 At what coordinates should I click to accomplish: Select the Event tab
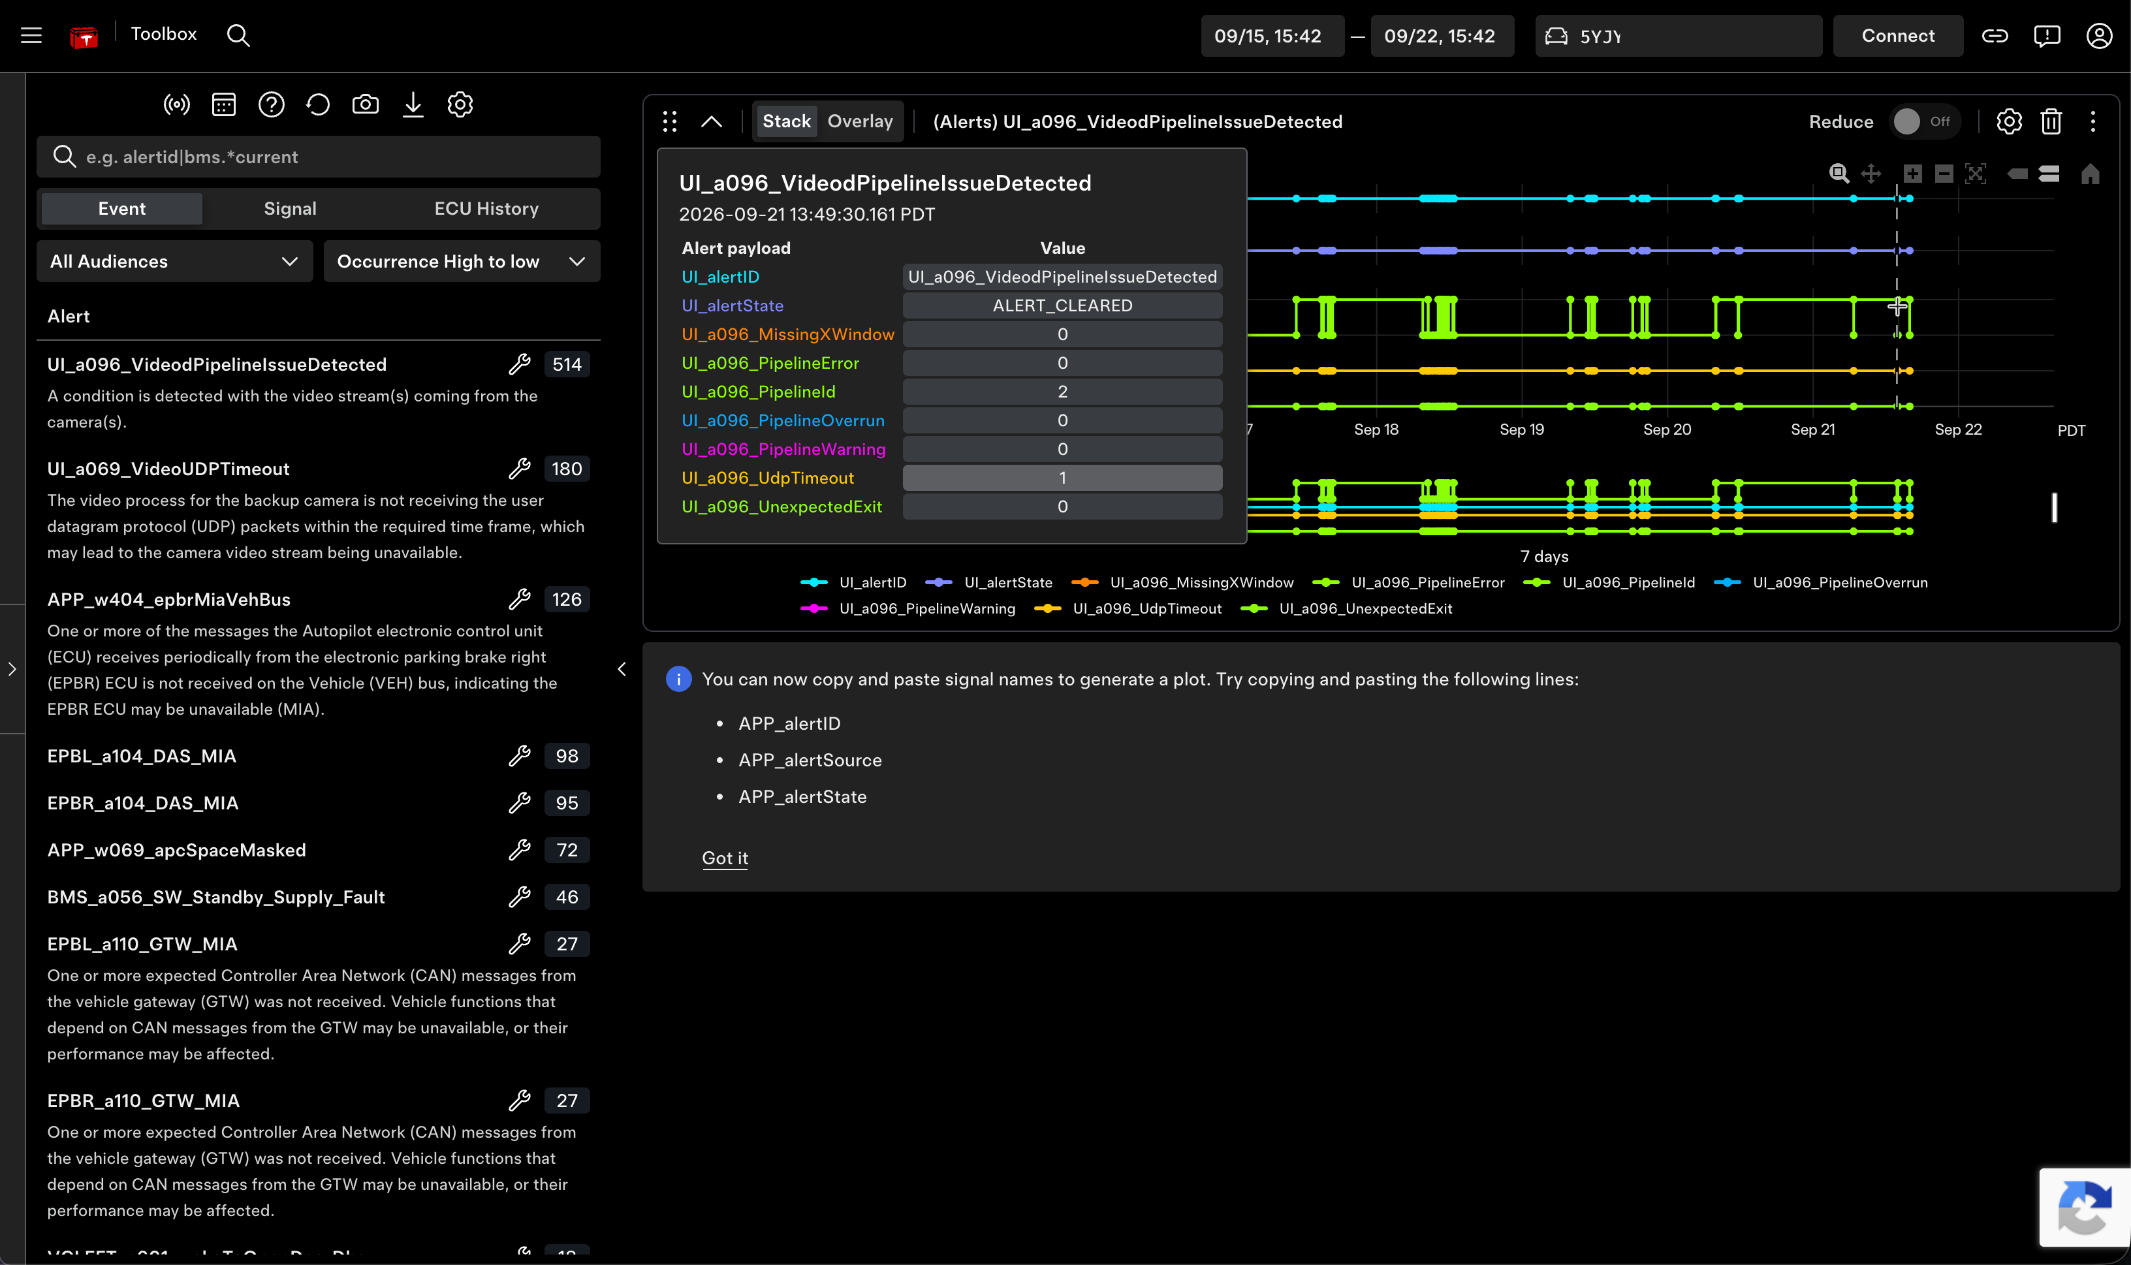[122, 209]
